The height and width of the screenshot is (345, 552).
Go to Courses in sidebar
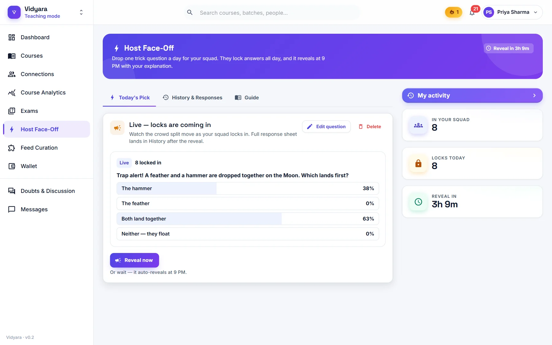point(47,56)
